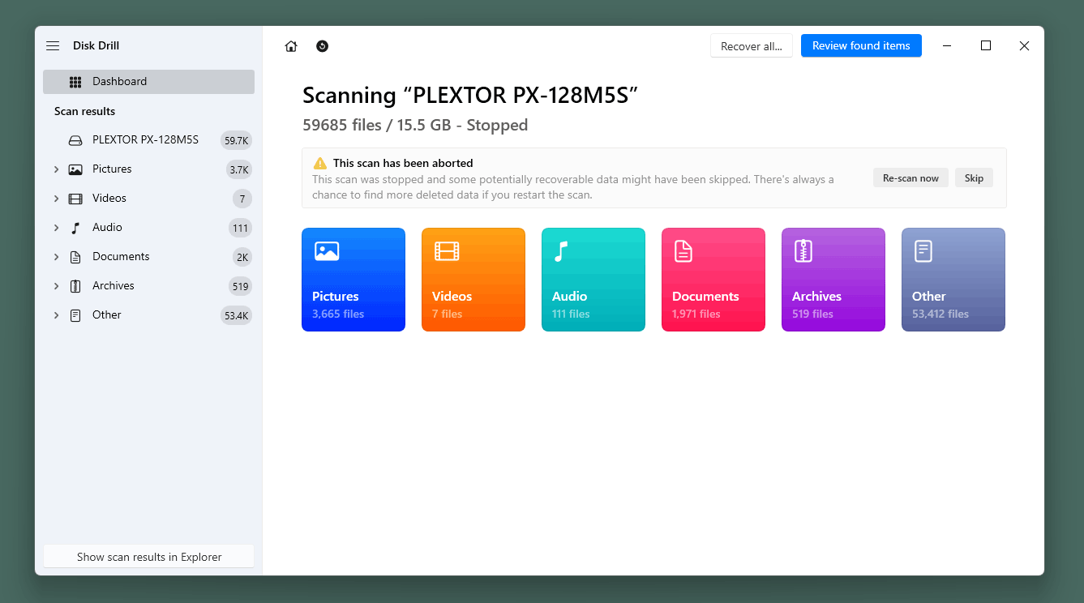Screen dimensions: 1084x603
Task: Select the Pictures tree row
Action: point(148,169)
